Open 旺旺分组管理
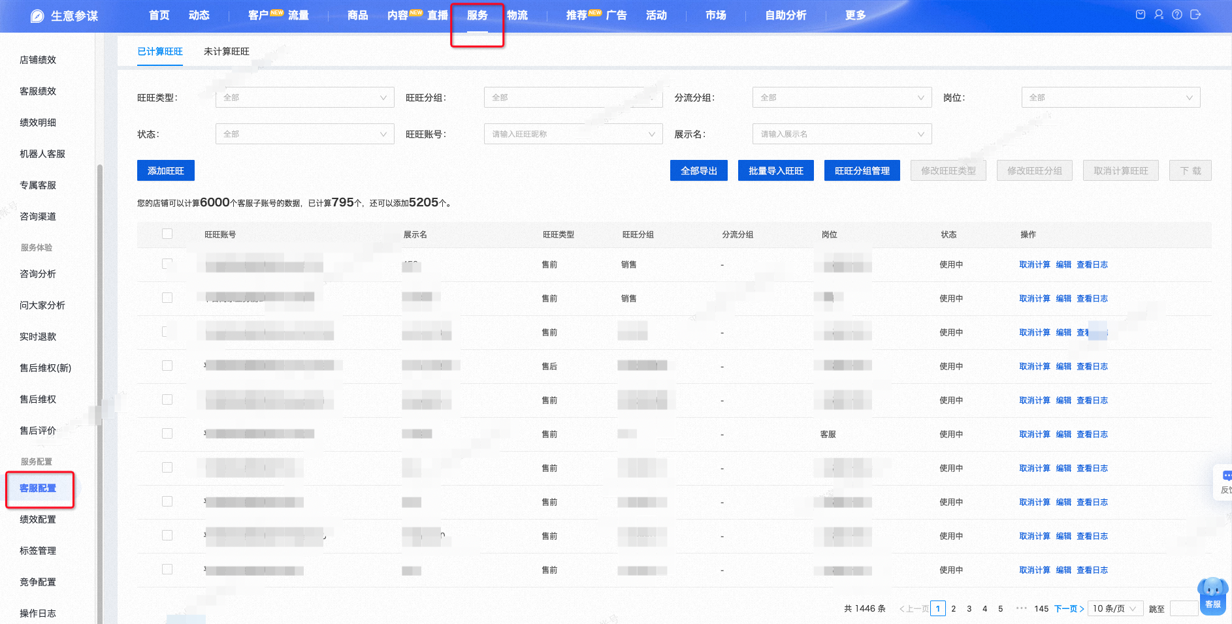The image size is (1232, 624). coord(862,170)
